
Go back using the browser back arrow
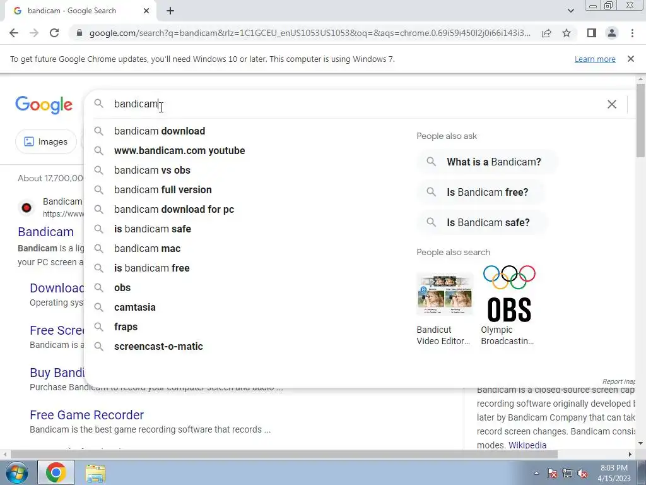point(14,33)
